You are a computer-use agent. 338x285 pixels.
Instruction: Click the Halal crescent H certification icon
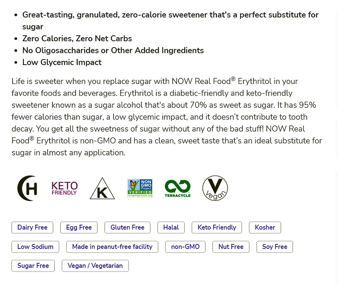coord(27,188)
